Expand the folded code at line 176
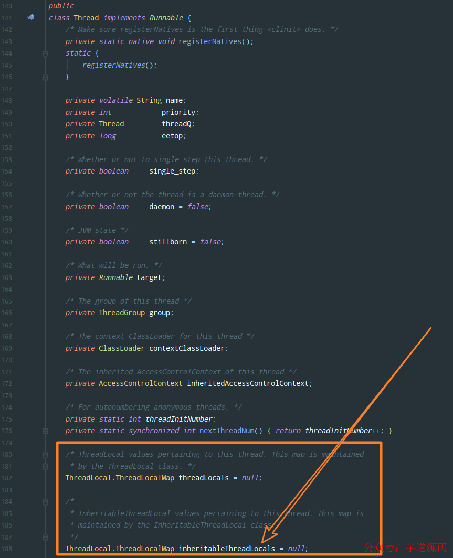This screenshot has height=558, width=453. (45, 430)
